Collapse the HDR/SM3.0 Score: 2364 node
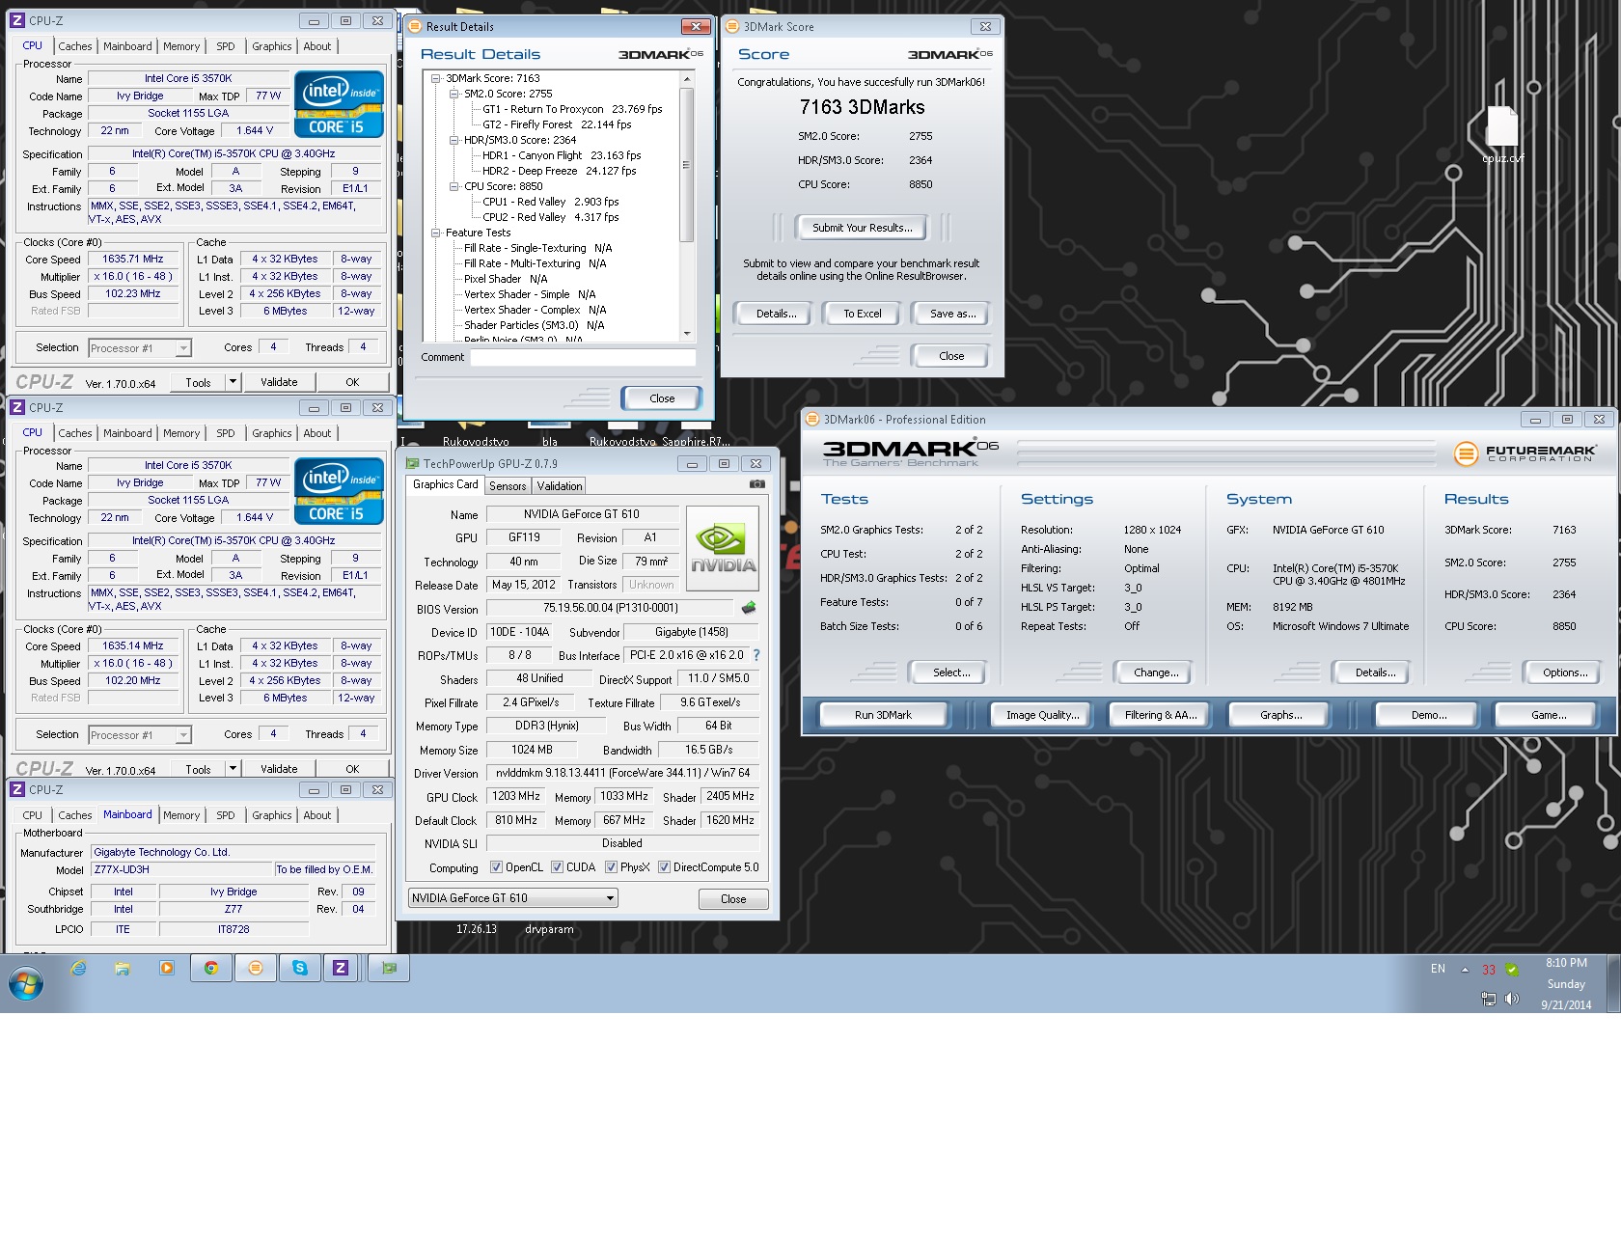 coord(453,140)
